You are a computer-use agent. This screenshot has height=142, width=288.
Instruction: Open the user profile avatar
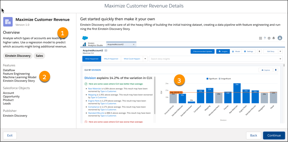coord(280,38)
